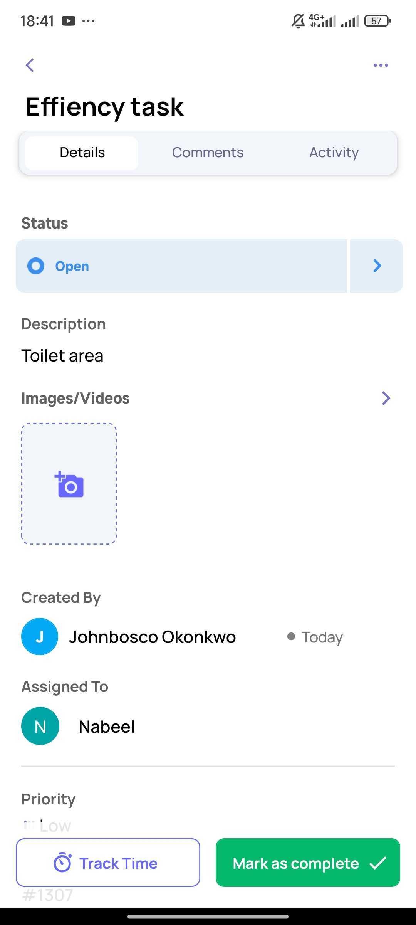Tap the muted bell icon in status bar
Image resolution: width=416 pixels, height=925 pixels.
pos(298,21)
